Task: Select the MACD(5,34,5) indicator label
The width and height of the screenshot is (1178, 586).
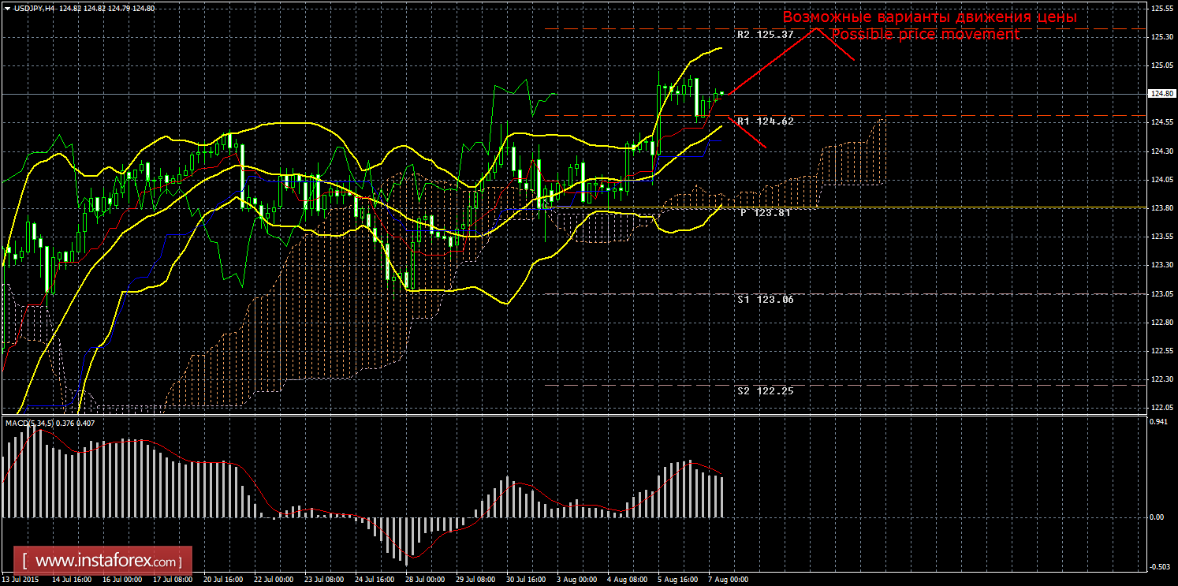Action: 30,424
